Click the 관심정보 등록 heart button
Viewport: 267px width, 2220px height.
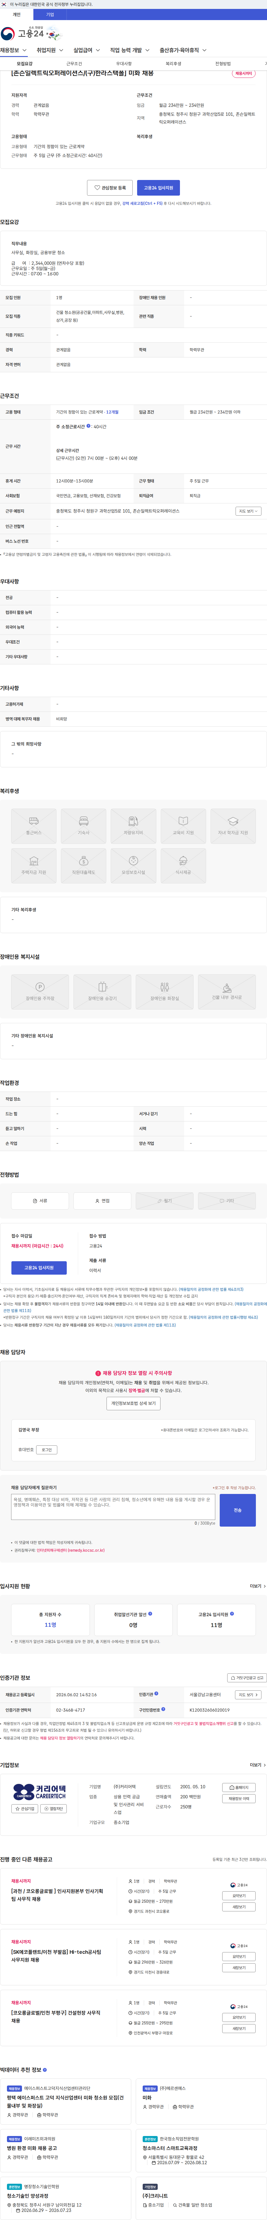pyautogui.click(x=110, y=188)
